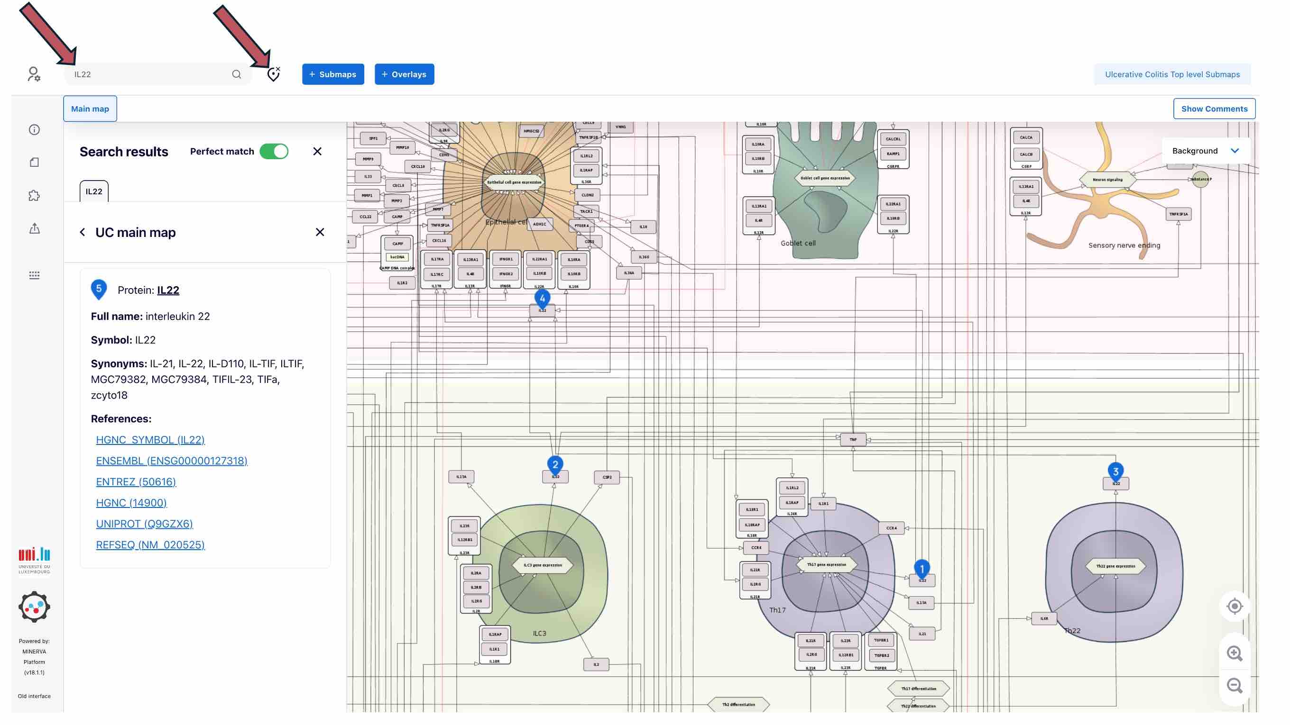
Task: Open the Submaps menu
Action: (x=332, y=74)
